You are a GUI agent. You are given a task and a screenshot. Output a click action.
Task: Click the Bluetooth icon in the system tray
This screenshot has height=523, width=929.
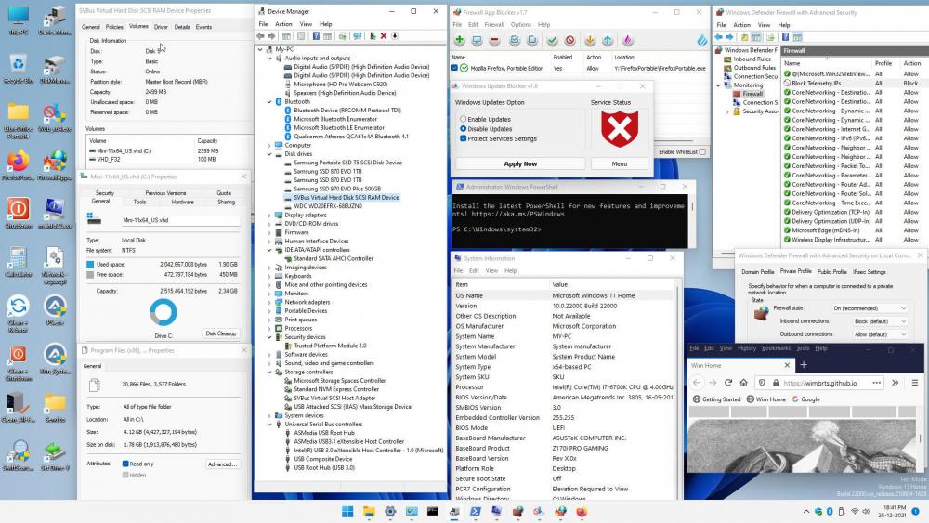(x=830, y=511)
